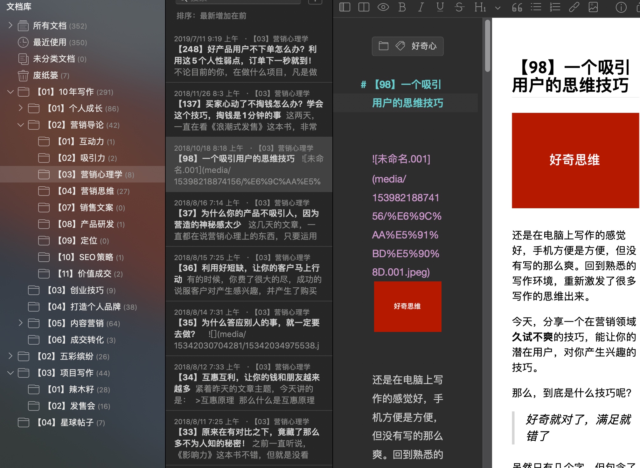Open document 【37】为什么你的产品不吸引人
This screenshot has width=640, height=468.
coord(249,219)
